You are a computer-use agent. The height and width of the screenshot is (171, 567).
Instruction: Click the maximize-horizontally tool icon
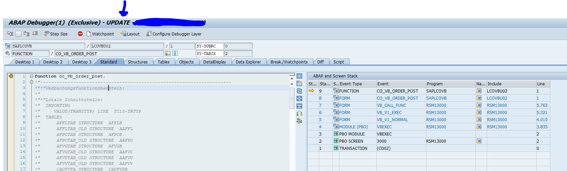[299, 106]
